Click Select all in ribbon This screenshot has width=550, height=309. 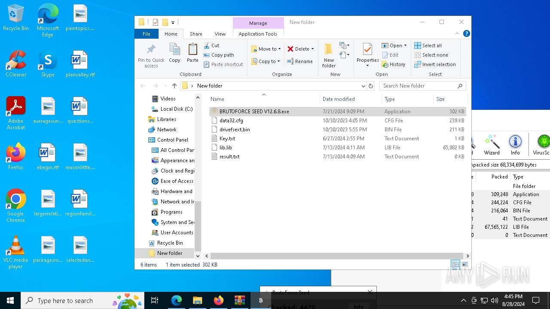click(428, 45)
